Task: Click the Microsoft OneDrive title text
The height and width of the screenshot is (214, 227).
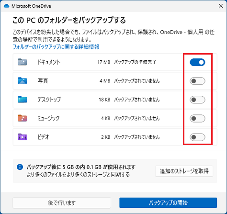Action: point(31,6)
